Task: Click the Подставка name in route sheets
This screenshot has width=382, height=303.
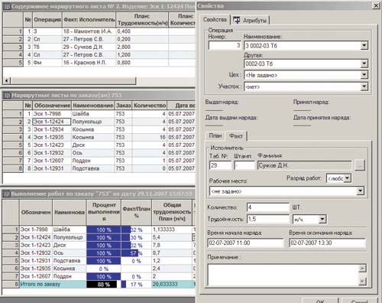Action: tap(86, 168)
